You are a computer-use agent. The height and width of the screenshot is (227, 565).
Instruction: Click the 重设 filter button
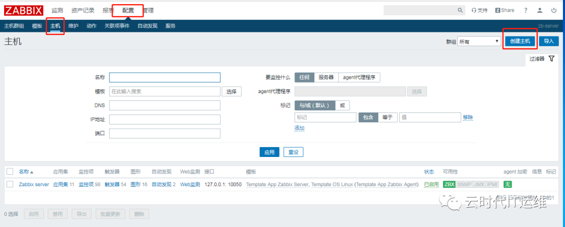[293, 152]
